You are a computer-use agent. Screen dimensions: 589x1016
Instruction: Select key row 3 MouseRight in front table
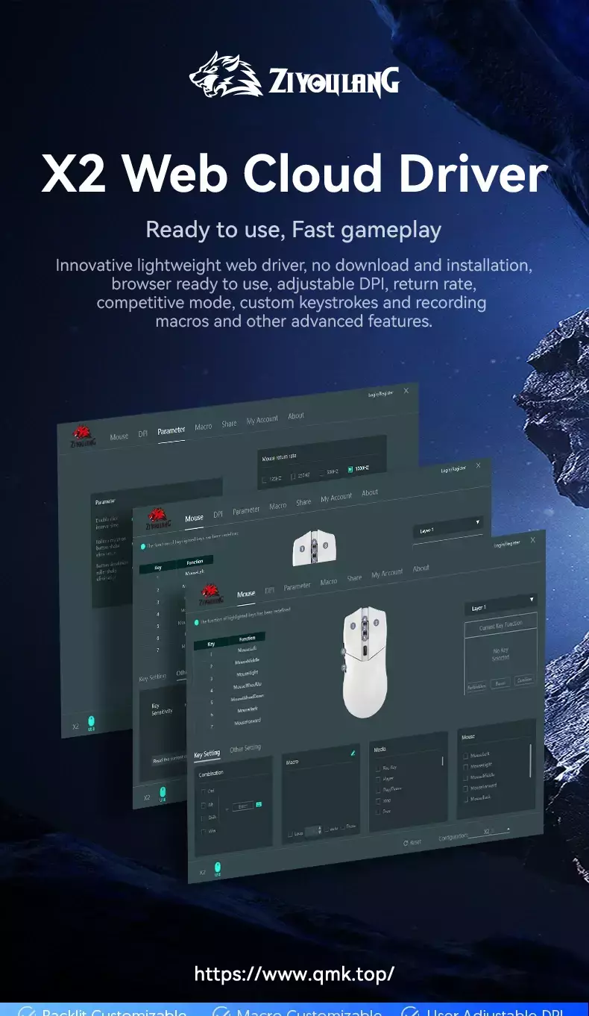(x=230, y=674)
